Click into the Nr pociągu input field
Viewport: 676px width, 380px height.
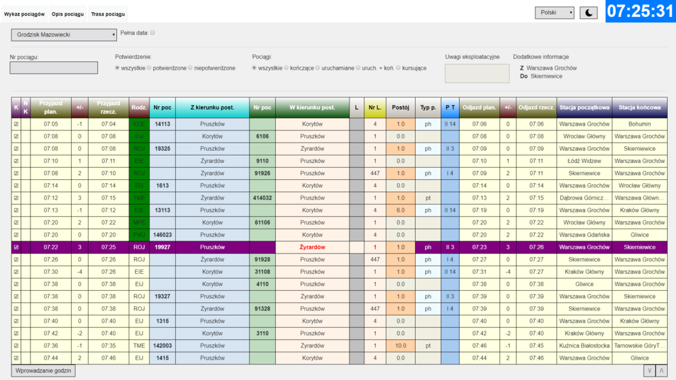tap(53, 68)
